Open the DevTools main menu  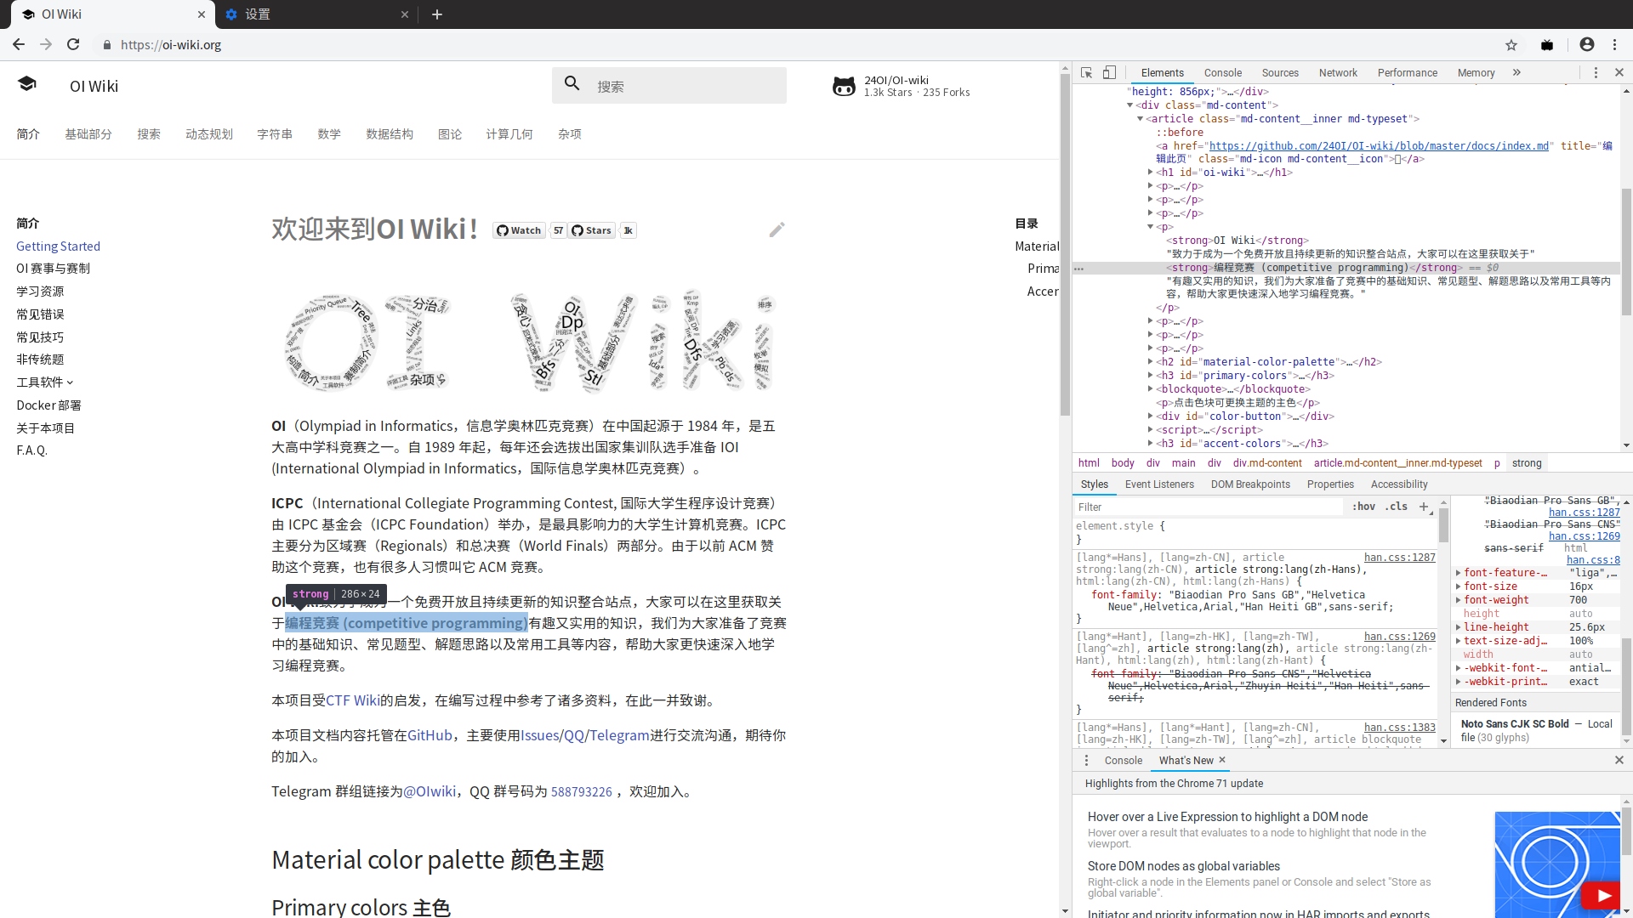click(x=1595, y=73)
